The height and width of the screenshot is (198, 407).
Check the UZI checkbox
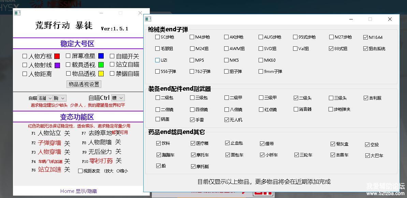click(157, 60)
